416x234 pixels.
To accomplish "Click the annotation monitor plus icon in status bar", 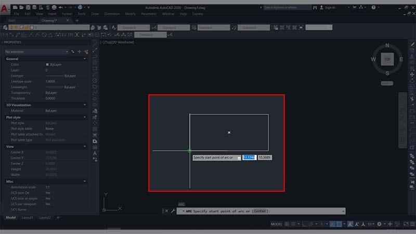I will pos(390,224).
